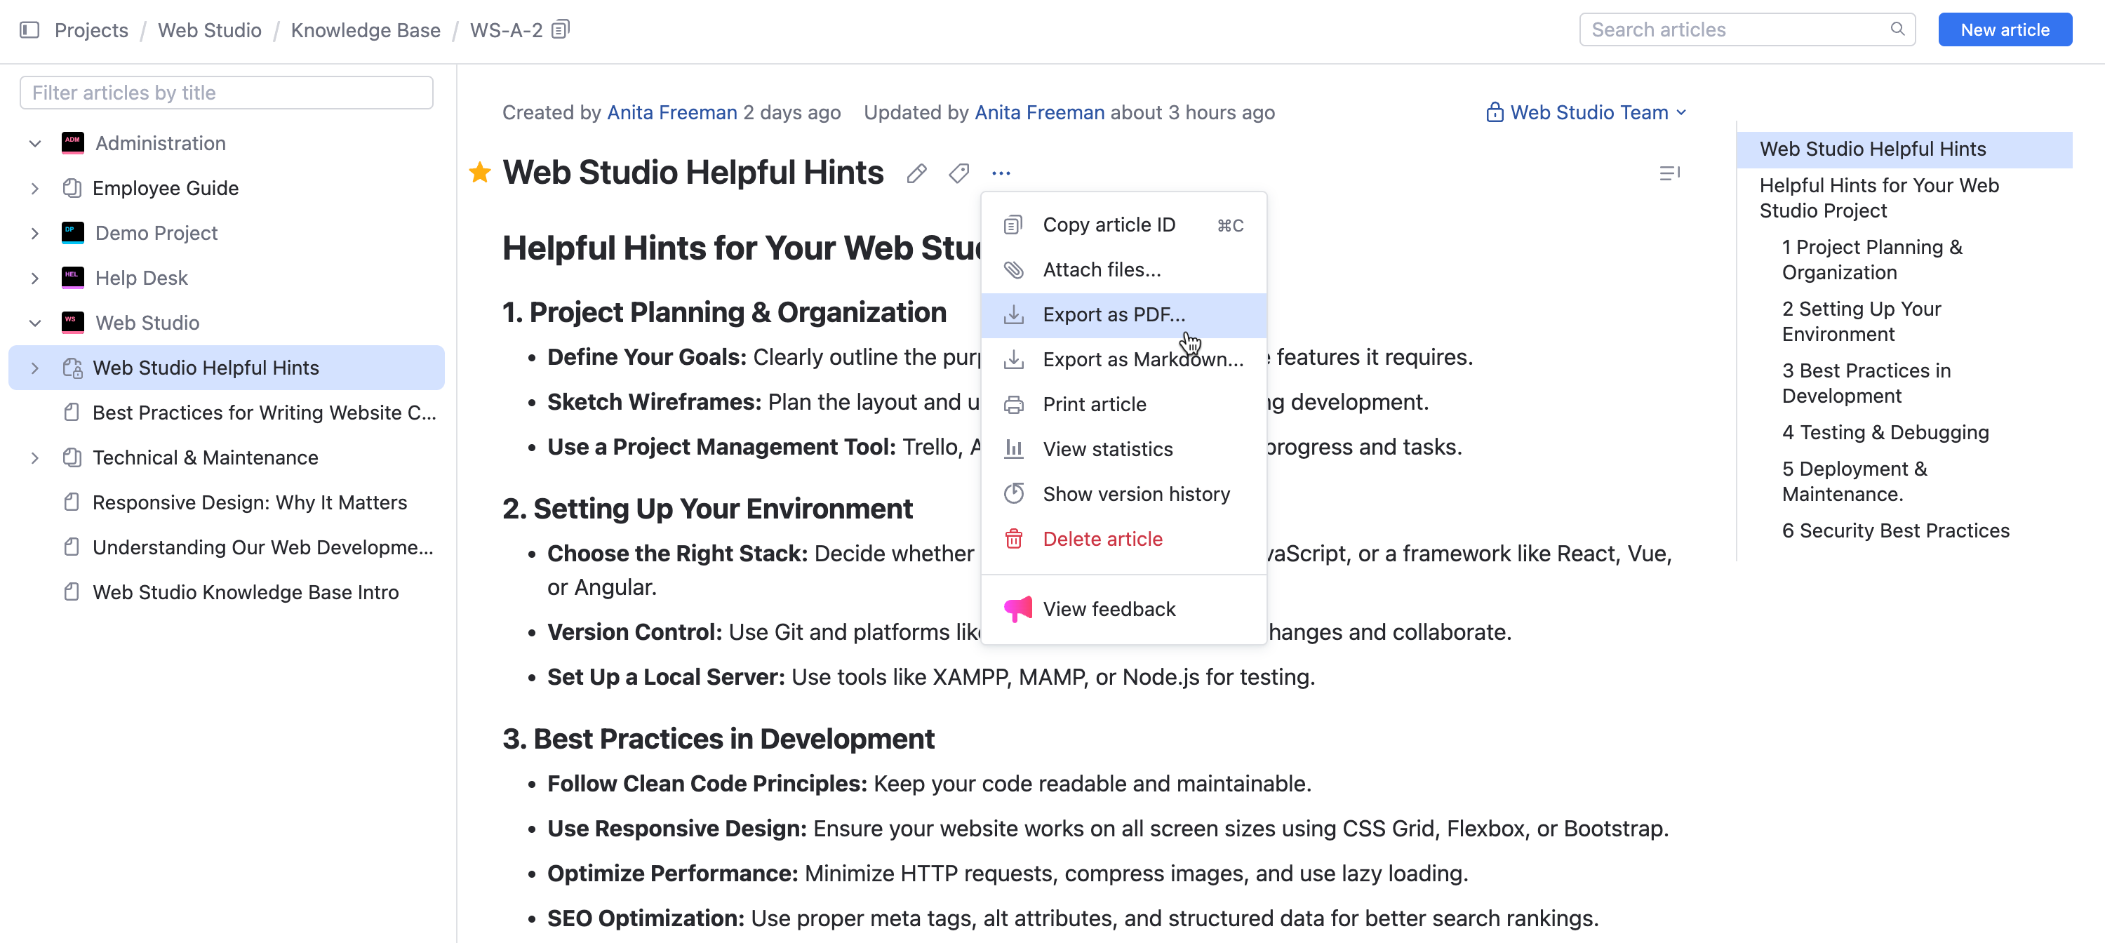The image size is (2105, 943).
Task: Collapse the Administration section
Action: (x=34, y=142)
